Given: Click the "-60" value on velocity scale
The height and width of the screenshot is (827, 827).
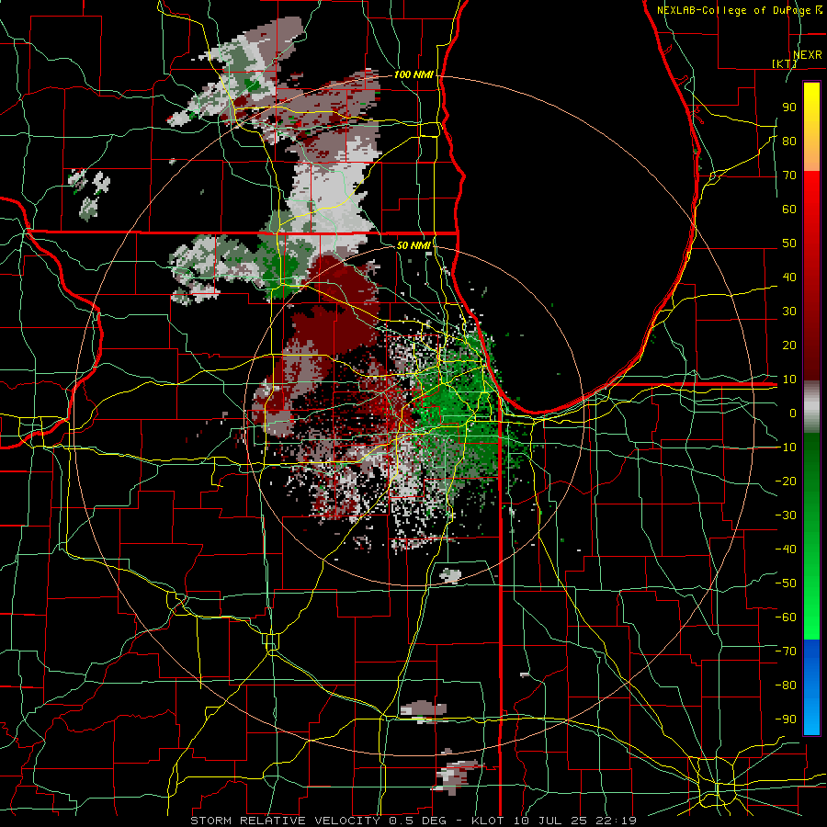Looking at the screenshot, I should [786, 617].
